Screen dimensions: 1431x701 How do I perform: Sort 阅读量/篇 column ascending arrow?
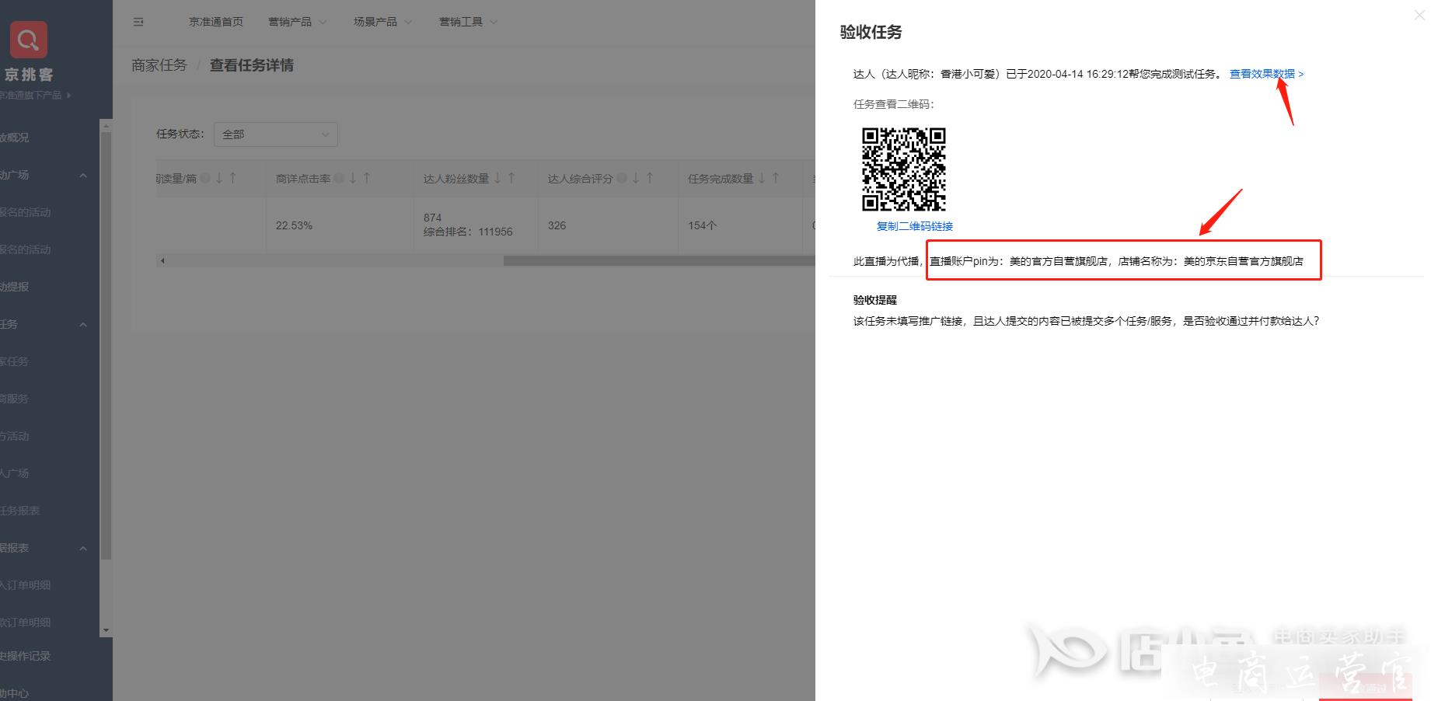[232, 178]
